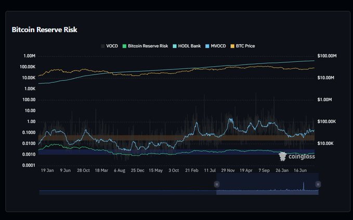Click the 6 Aug x-axis label
Image resolution: width=353 pixels, height=220 pixels.
[x=120, y=171]
